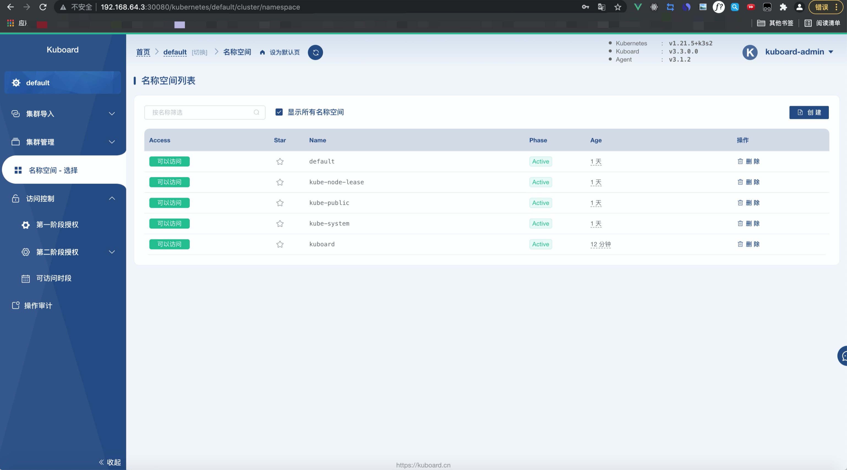Star the kube-public namespace
The image size is (847, 470).
(x=280, y=203)
